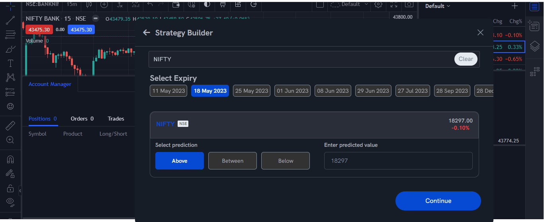Add a symbol to watchlist with plus
The height and width of the screenshot is (222, 544).
(515, 6)
